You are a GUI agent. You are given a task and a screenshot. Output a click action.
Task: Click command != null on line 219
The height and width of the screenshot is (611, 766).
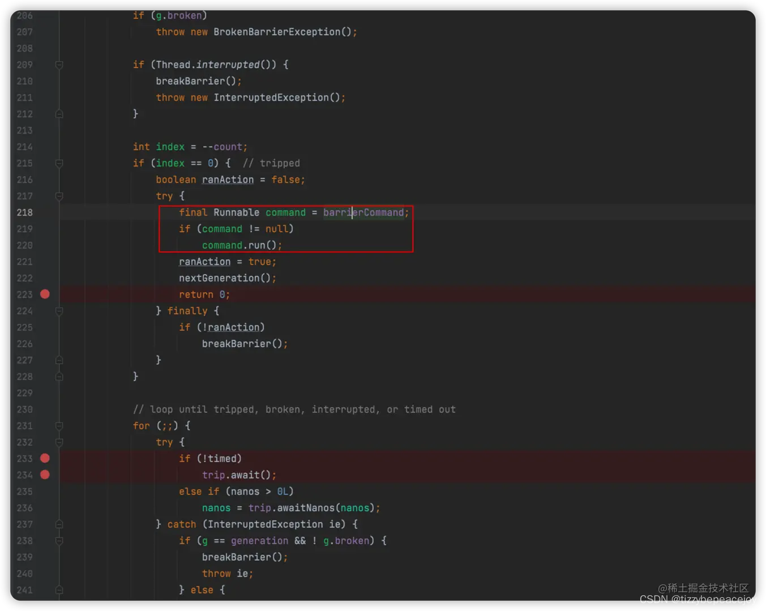click(245, 229)
